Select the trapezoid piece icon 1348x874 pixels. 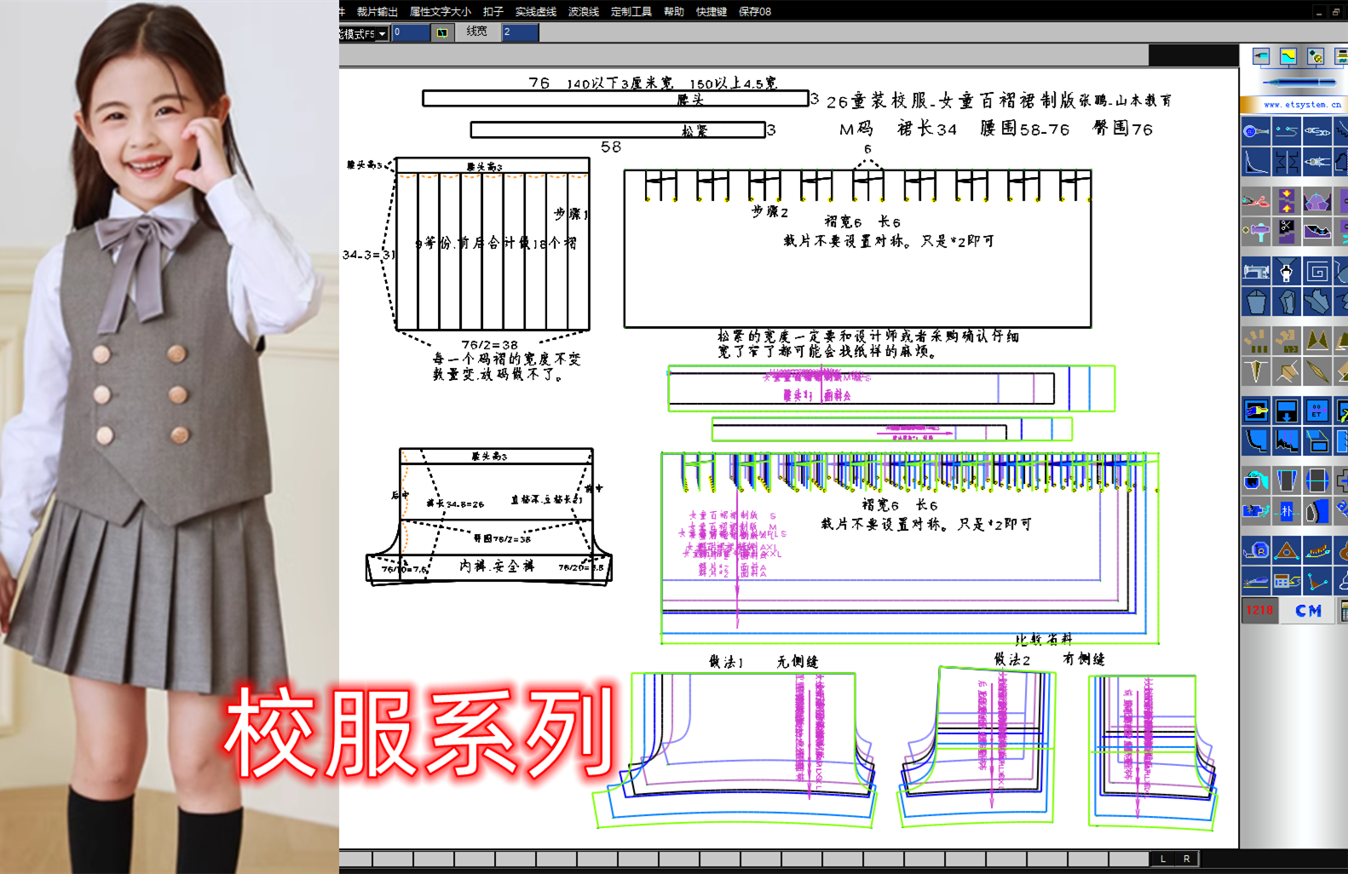click(1287, 480)
